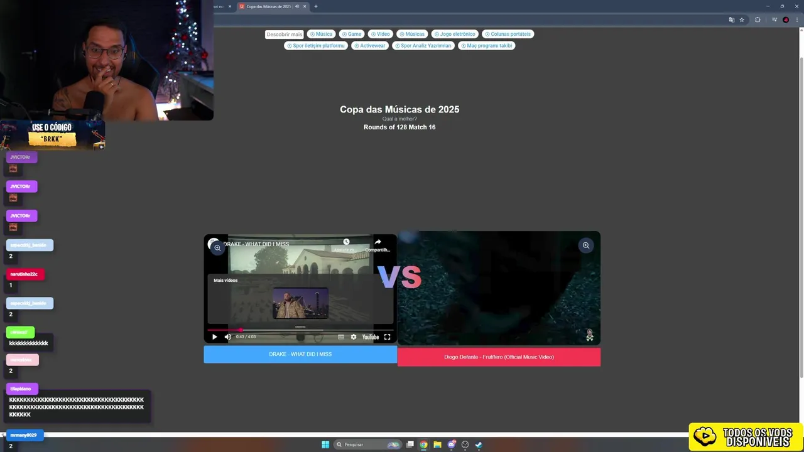
Task: Click the page vertical scrollbar
Action: pos(801,217)
